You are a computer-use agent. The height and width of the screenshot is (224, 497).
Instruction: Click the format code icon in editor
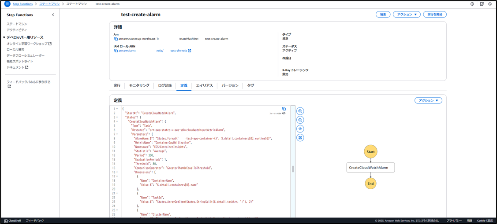(284, 113)
